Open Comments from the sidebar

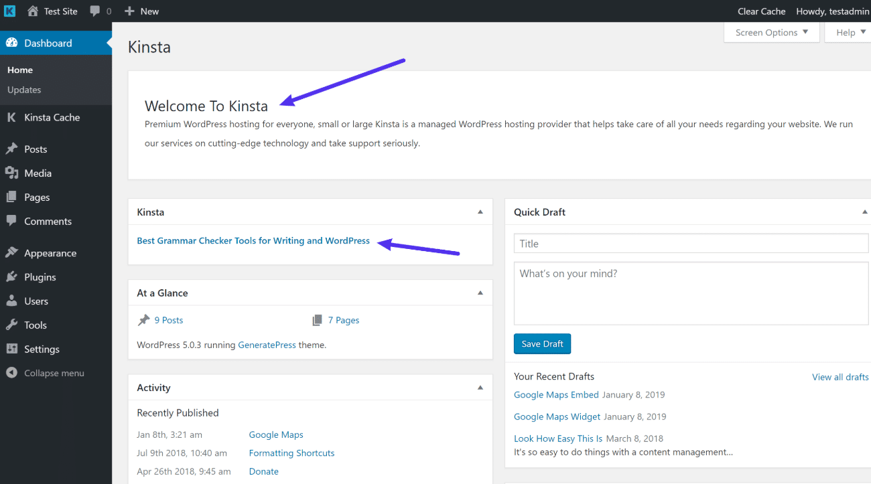pyautogui.click(x=13, y=221)
